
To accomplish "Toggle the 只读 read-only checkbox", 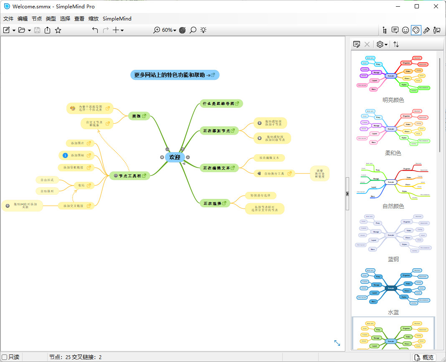I will [x=4, y=357].
